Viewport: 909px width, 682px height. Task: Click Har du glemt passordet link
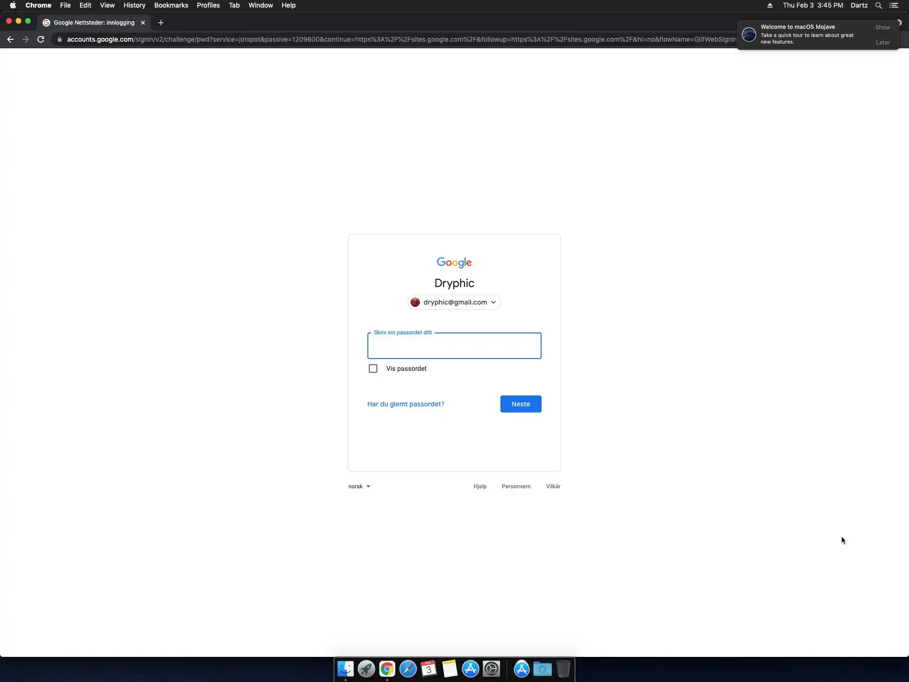click(405, 404)
